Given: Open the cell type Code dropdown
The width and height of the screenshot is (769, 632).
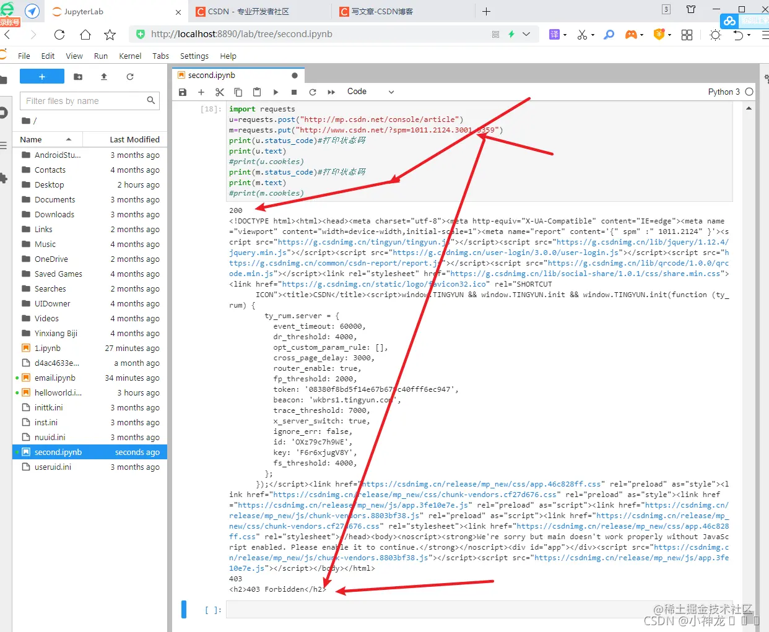Looking at the screenshot, I should pos(370,92).
